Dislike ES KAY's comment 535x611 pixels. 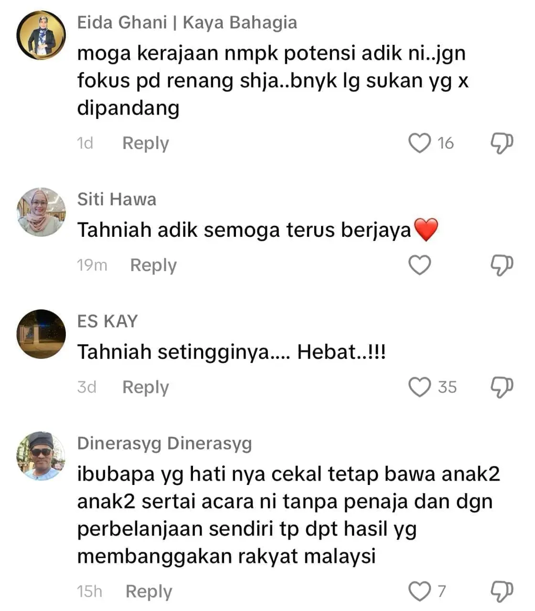[x=502, y=387]
